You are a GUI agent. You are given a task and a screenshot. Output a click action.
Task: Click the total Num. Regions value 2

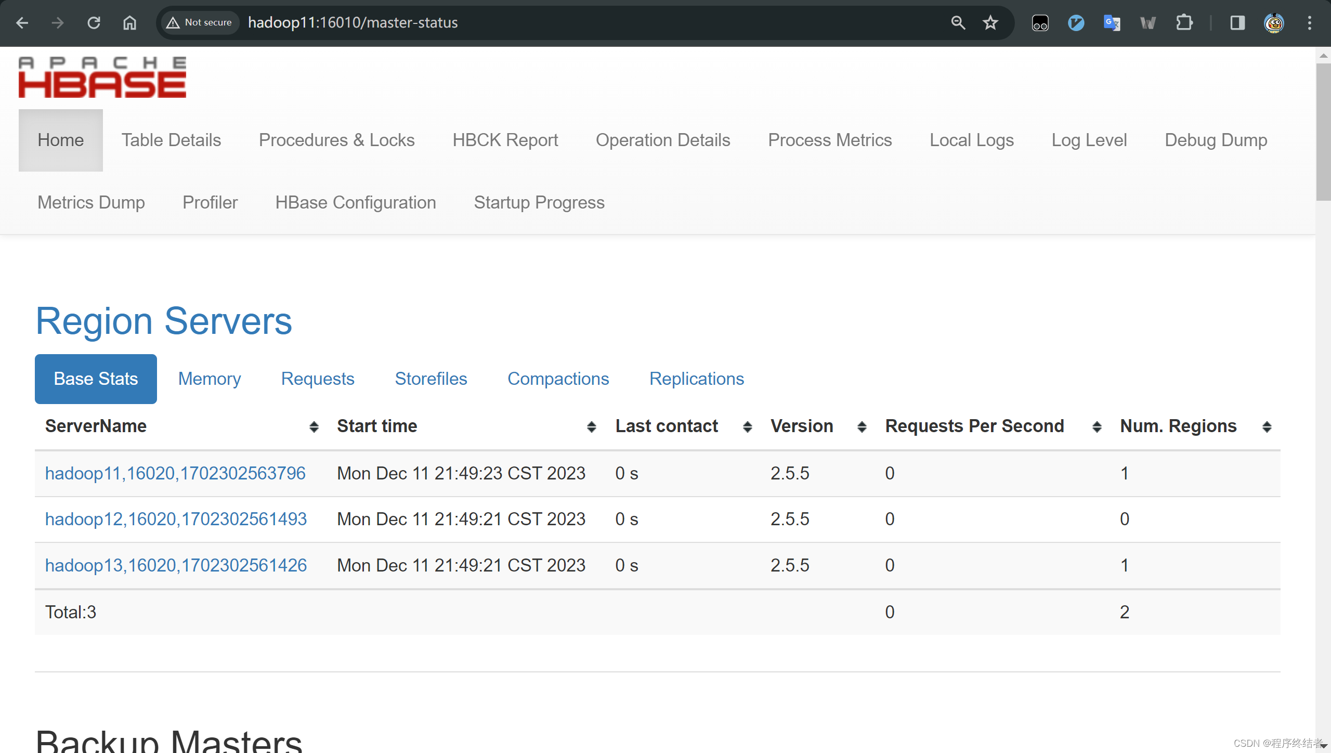(x=1125, y=612)
